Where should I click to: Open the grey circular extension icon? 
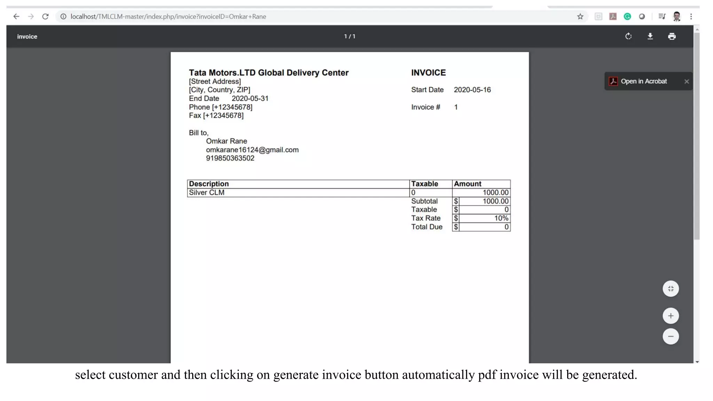[x=642, y=16]
